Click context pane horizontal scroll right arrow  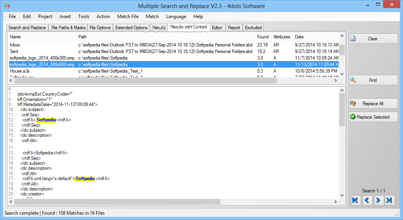tap(336, 202)
